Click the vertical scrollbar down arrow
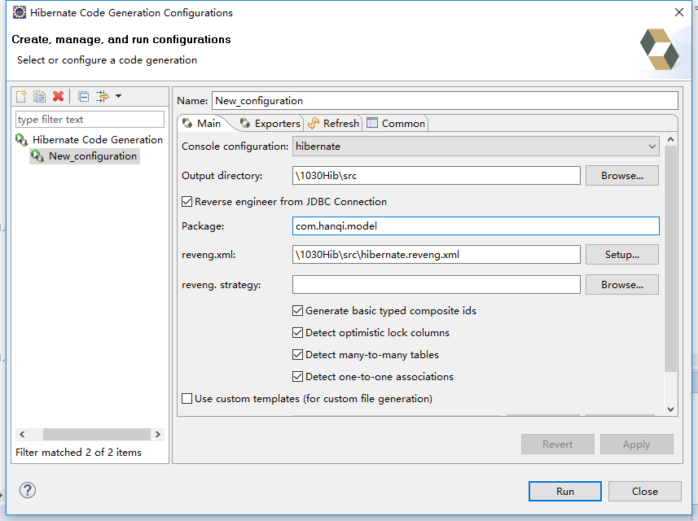 (671, 409)
